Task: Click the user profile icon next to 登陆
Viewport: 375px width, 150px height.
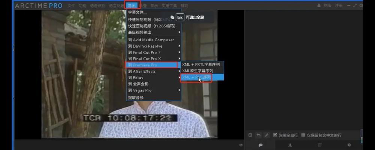Action: pyautogui.click(x=319, y=6)
